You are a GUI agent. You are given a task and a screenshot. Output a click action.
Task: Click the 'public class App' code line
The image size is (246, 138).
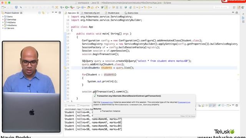(82, 27)
